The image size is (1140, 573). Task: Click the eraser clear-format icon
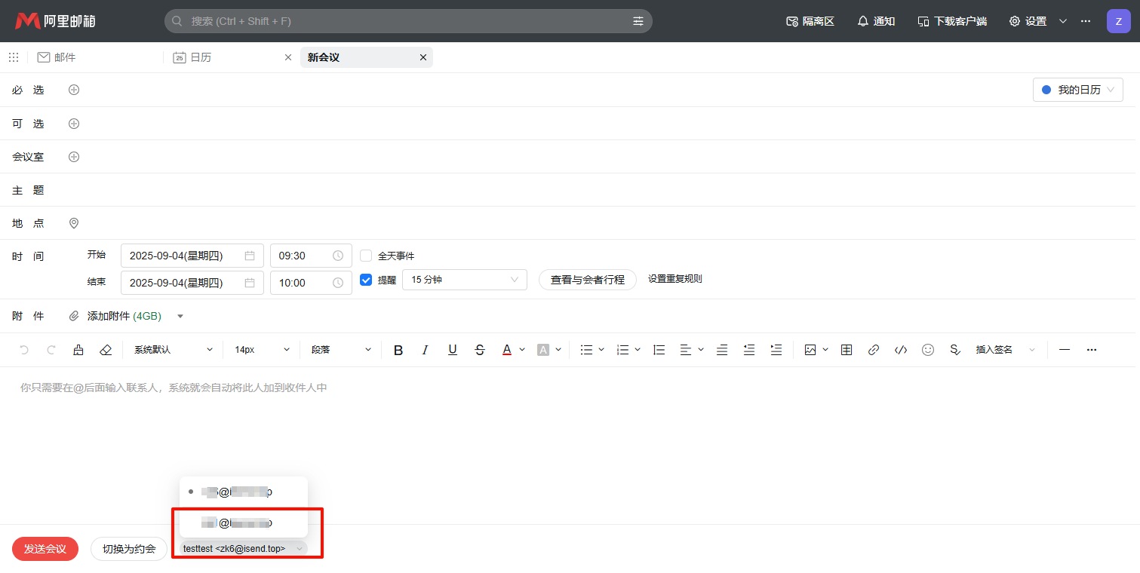[x=106, y=350]
